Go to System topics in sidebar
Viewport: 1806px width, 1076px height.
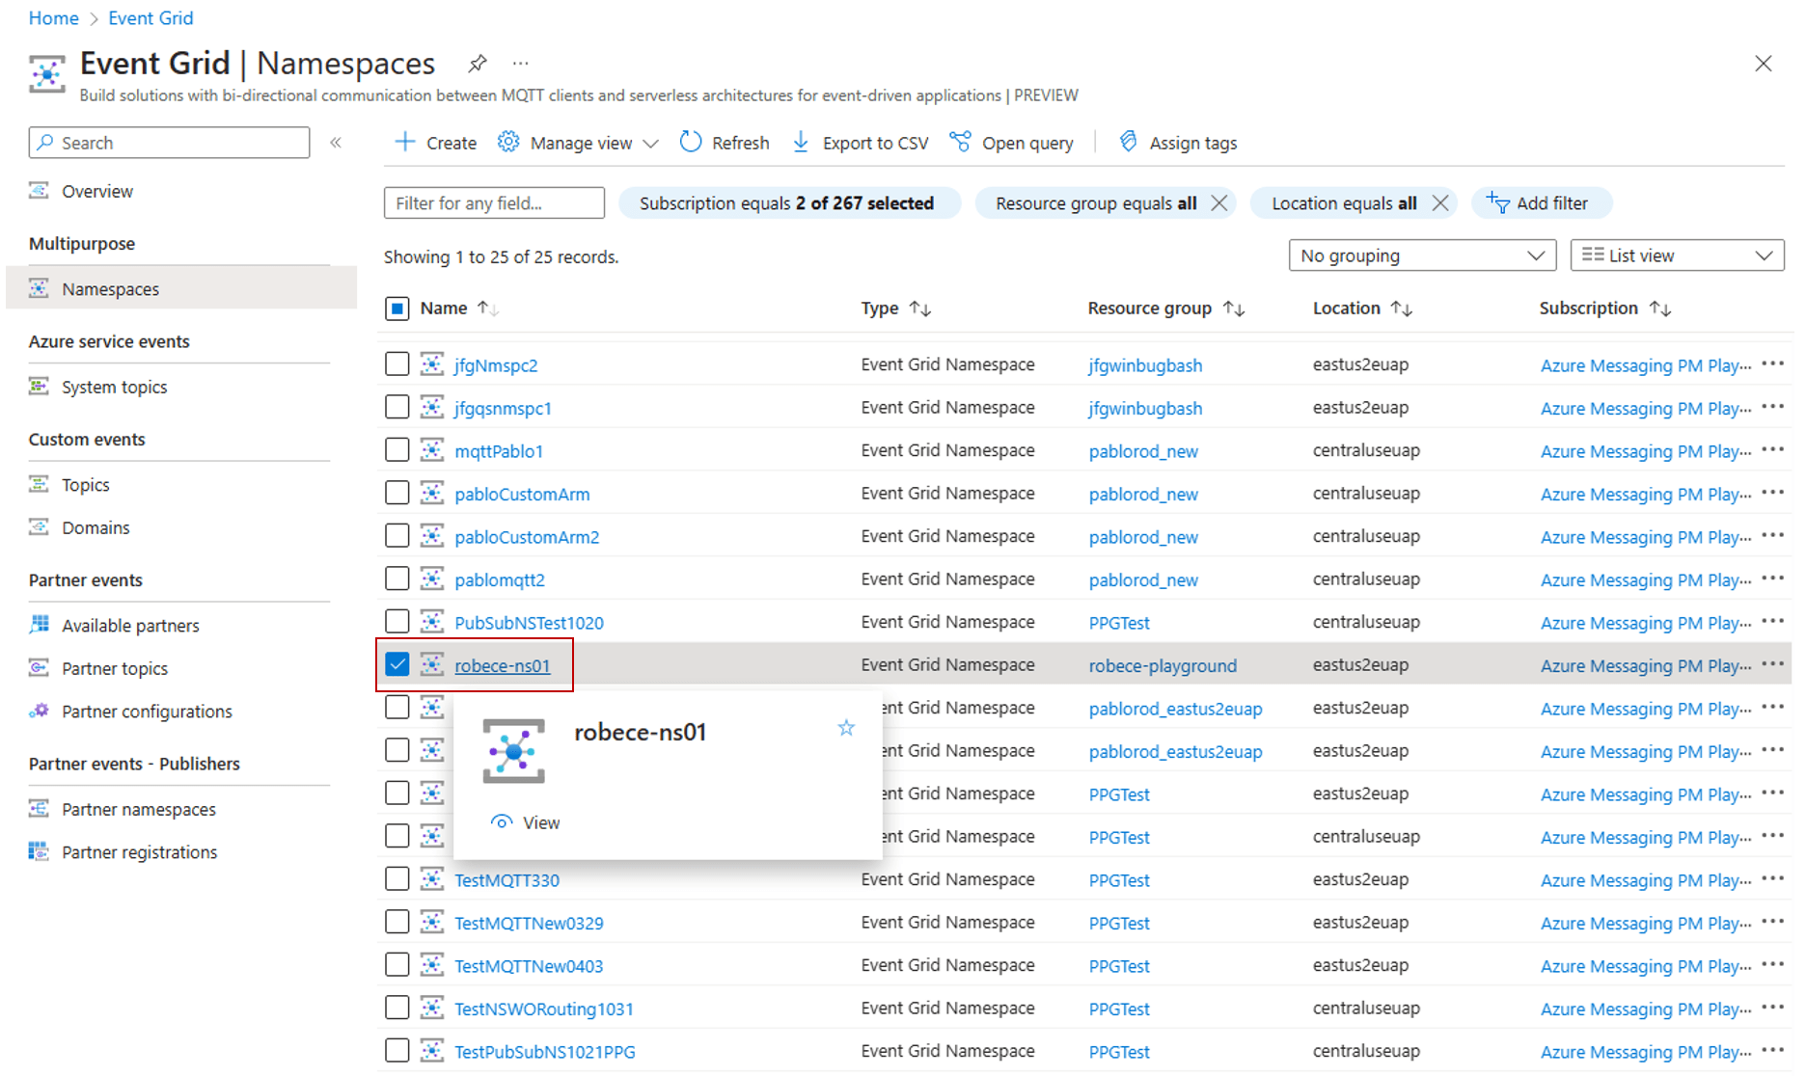pos(114,386)
